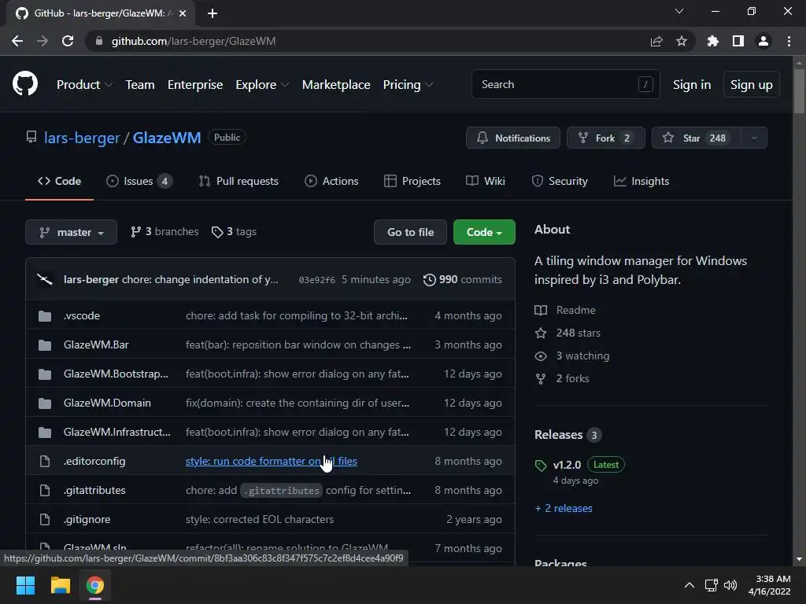Click the commit history clock icon
Image resolution: width=806 pixels, height=604 pixels.
point(429,279)
